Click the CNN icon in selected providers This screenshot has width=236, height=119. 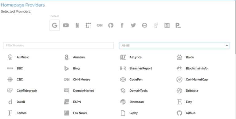[100, 25]
